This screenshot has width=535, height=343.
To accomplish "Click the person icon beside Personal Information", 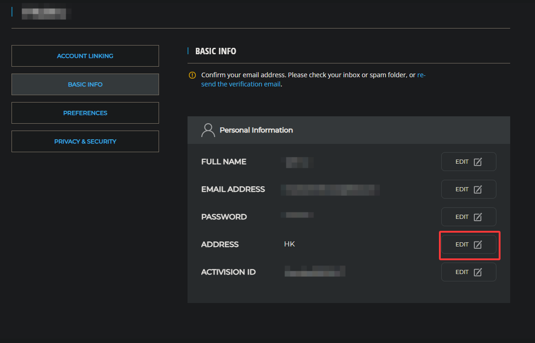I will (x=208, y=130).
